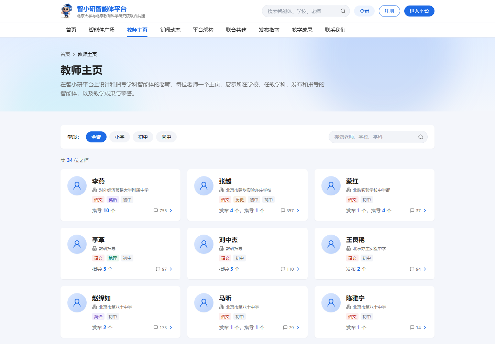This screenshot has height=344, width=495.
Task: Filter teachers by 小学
Action: (x=120, y=137)
